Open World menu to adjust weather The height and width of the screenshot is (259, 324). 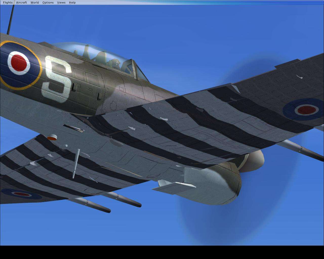click(x=35, y=3)
